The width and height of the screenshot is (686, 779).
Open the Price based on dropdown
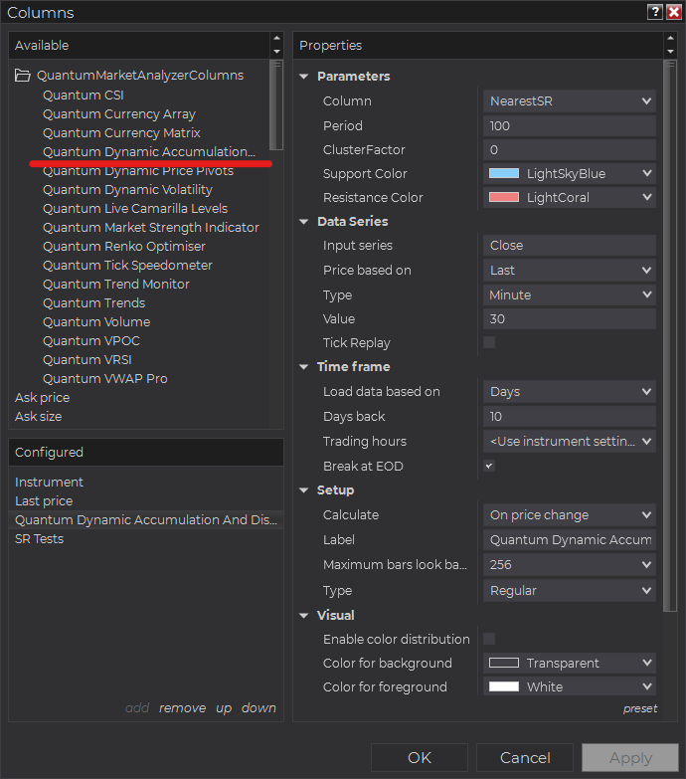pos(570,270)
